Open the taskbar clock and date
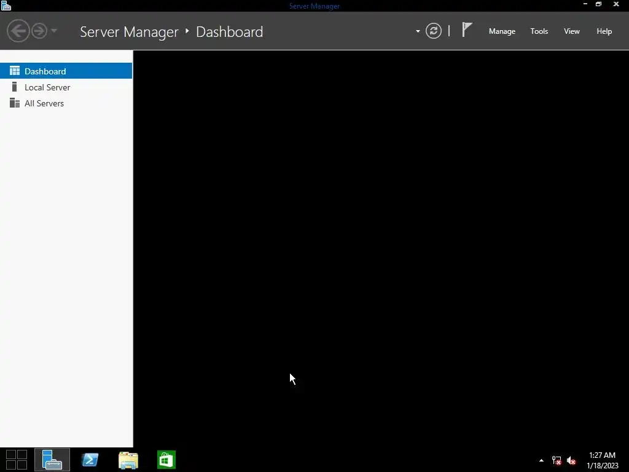Image resolution: width=629 pixels, height=472 pixels. [602, 460]
